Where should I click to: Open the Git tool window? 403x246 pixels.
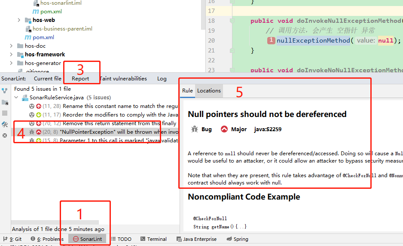tap(12, 239)
